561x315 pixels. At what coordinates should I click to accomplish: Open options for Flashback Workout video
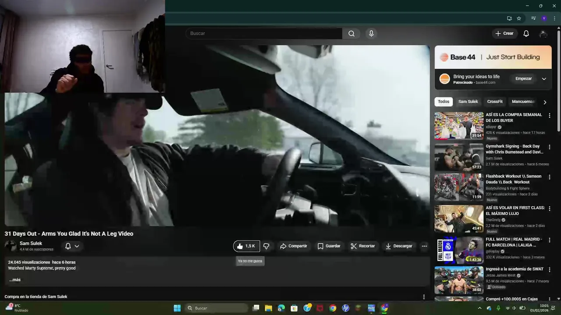coord(550,177)
